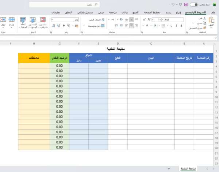The height and width of the screenshot is (172, 219).
Task: Click the Percent Style icon
Action: (69, 26)
